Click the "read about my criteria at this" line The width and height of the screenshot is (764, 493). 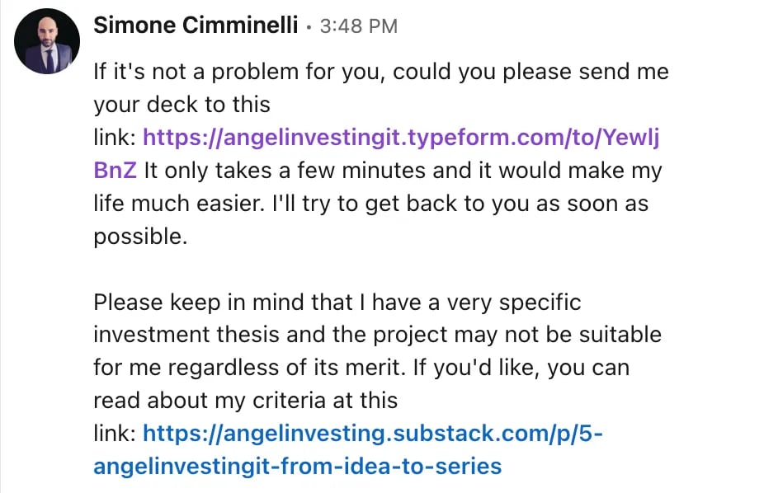coord(245,401)
